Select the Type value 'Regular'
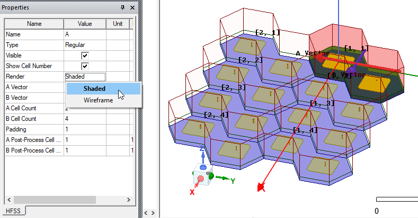418x218 pixels. pos(85,45)
